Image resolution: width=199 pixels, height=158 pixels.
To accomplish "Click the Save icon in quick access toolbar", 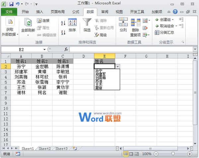I will (x=11, y=4).
